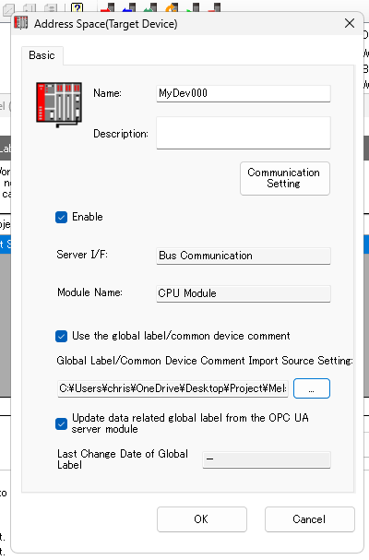
Task: Click into the Description text box
Action: 244,133
